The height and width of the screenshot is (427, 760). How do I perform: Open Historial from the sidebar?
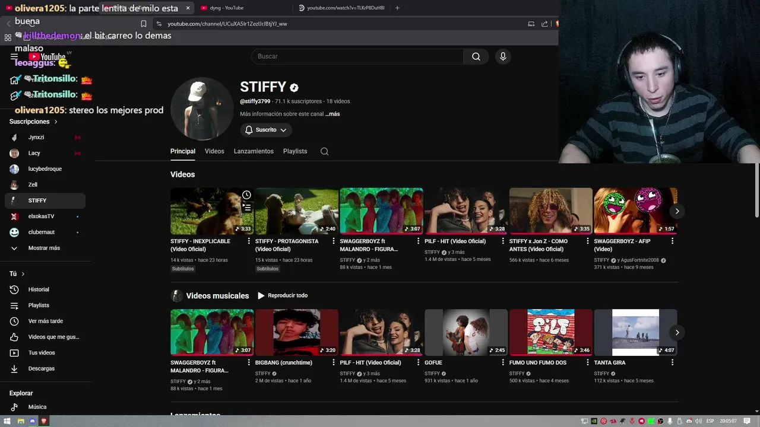(x=45, y=289)
